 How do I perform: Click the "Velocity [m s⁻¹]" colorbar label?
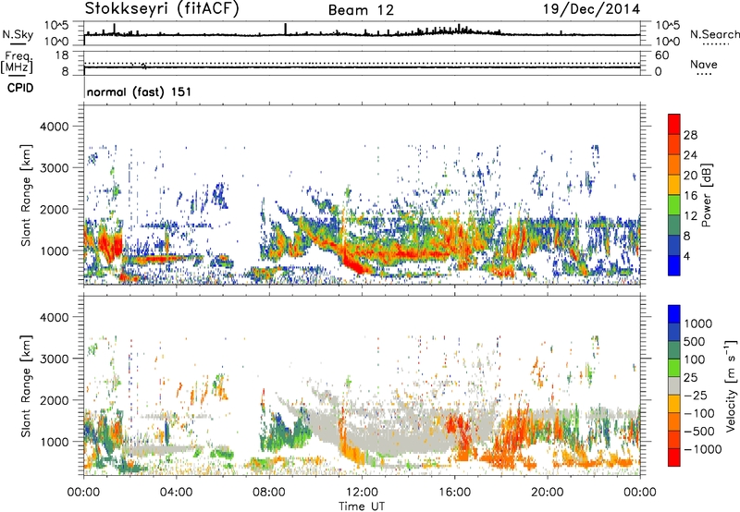pyautogui.click(x=731, y=385)
